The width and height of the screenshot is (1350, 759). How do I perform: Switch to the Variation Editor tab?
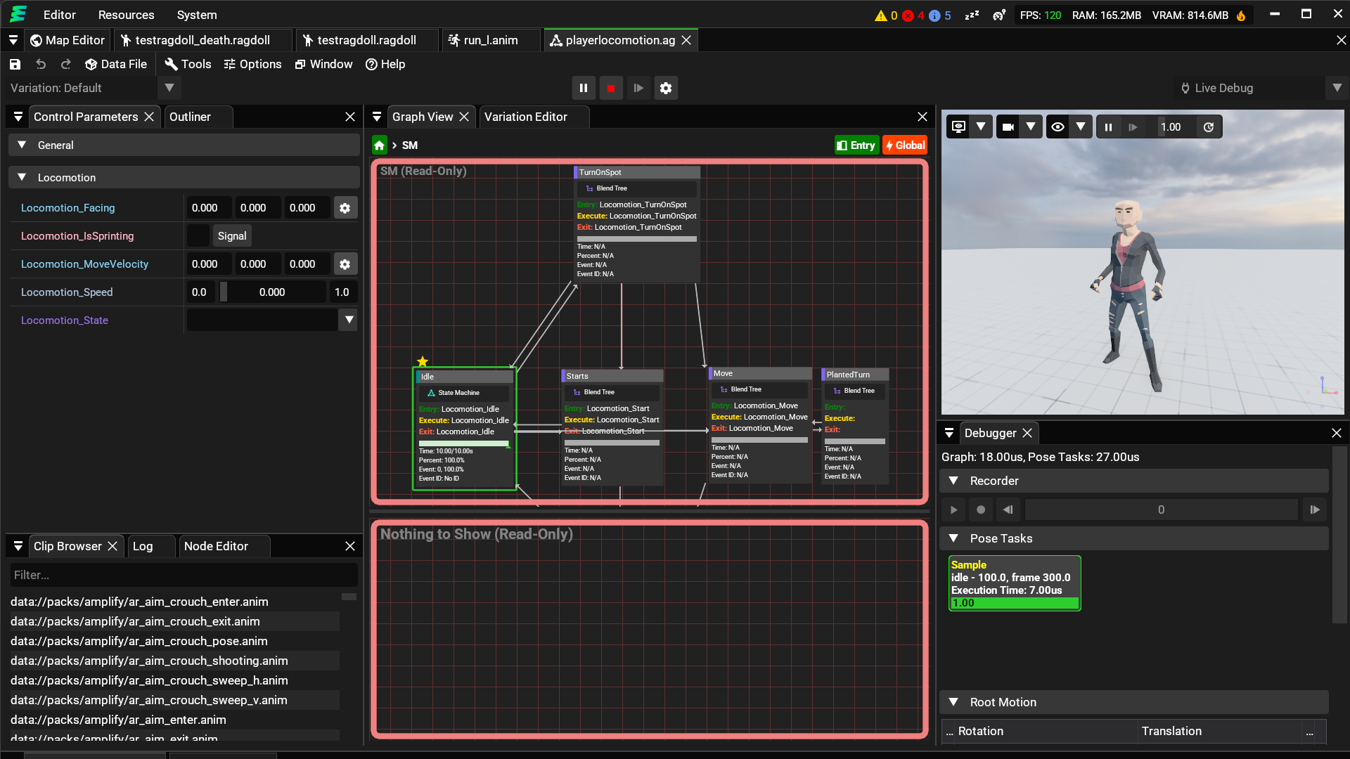[525, 117]
